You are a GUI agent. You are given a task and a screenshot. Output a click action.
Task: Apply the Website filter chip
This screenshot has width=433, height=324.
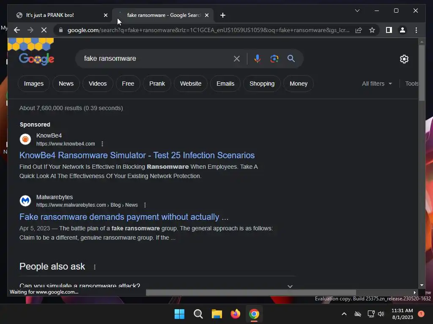click(x=191, y=84)
